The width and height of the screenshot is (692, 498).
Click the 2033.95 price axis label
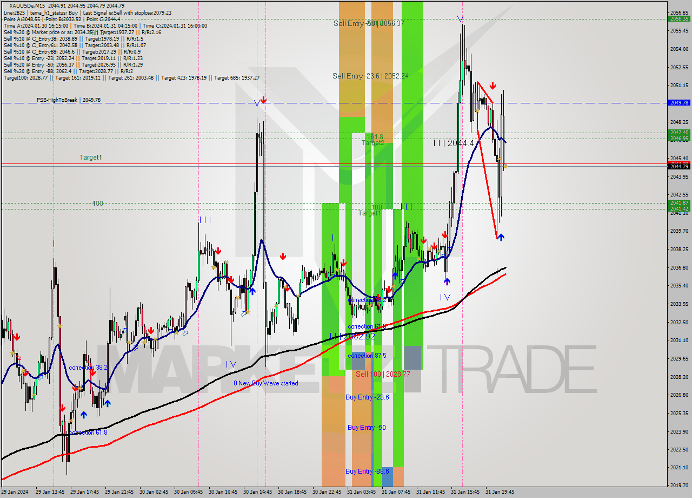coord(679,304)
